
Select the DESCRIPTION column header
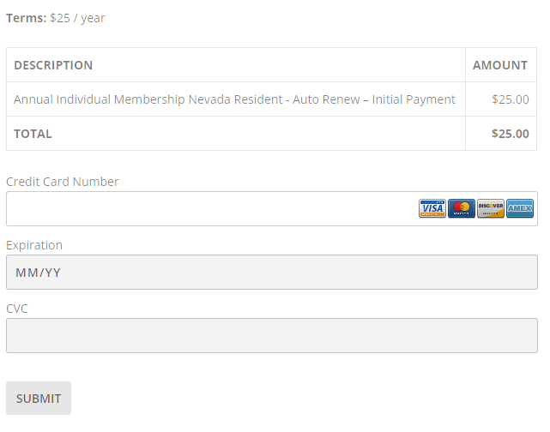pos(53,65)
